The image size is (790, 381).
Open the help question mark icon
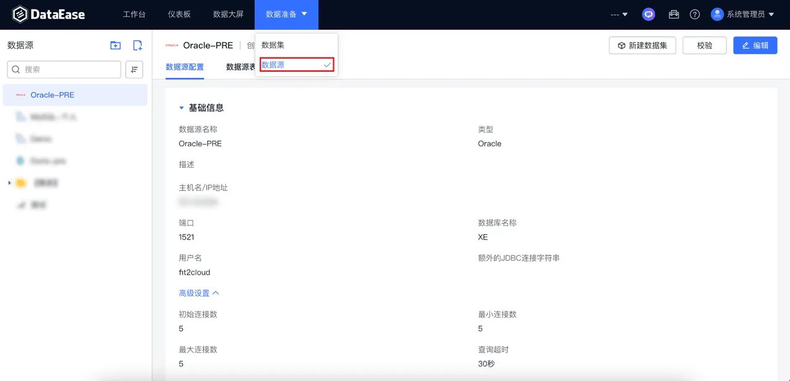coord(695,14)
